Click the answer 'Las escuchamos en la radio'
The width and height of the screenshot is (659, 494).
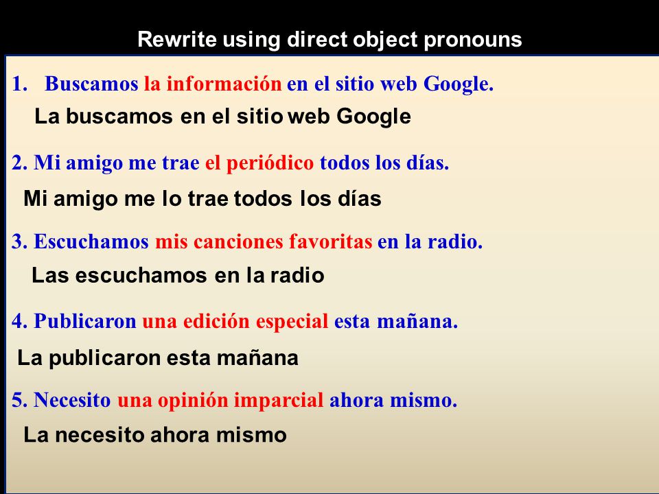pyautogui.click(x=178, y=276)
